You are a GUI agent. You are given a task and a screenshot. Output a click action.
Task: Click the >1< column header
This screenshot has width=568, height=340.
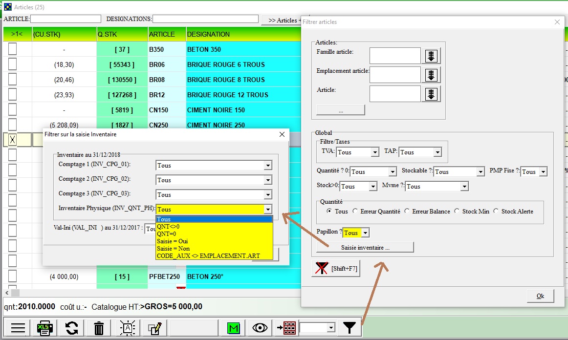[x=17, y=34]
